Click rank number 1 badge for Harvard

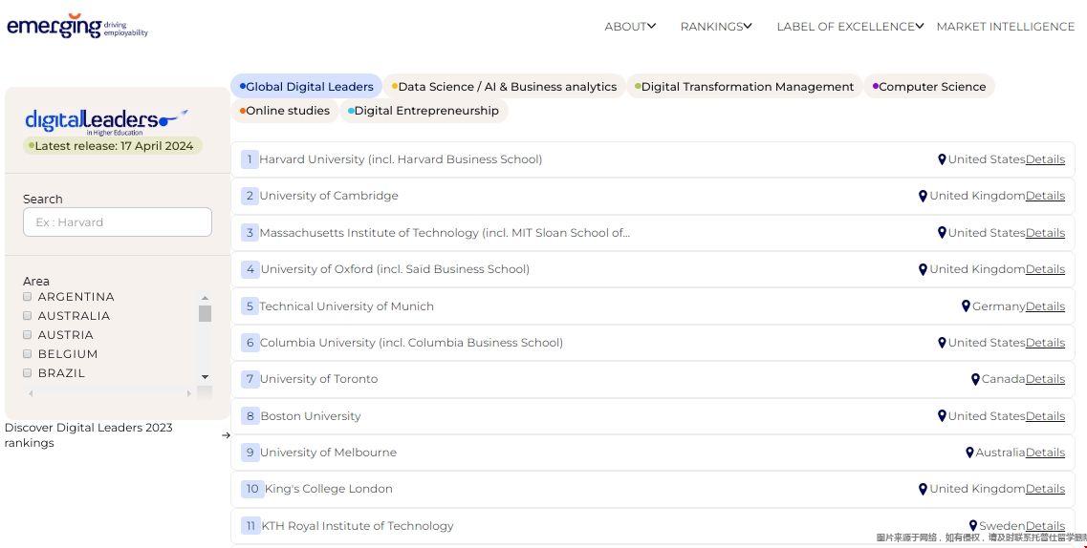pyautogui.click(x=250, y=159)
